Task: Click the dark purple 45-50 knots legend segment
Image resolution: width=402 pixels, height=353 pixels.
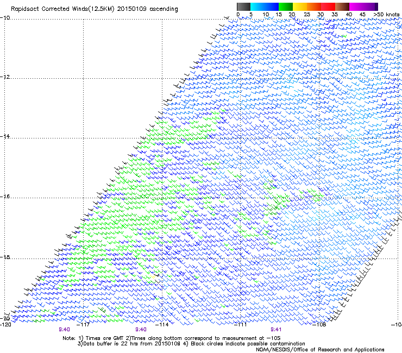Action: click(370, 7)
